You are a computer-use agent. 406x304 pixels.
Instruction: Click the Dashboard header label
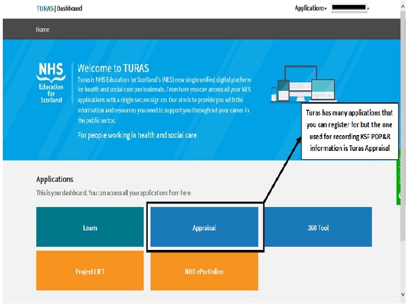[x=69, y=8]
